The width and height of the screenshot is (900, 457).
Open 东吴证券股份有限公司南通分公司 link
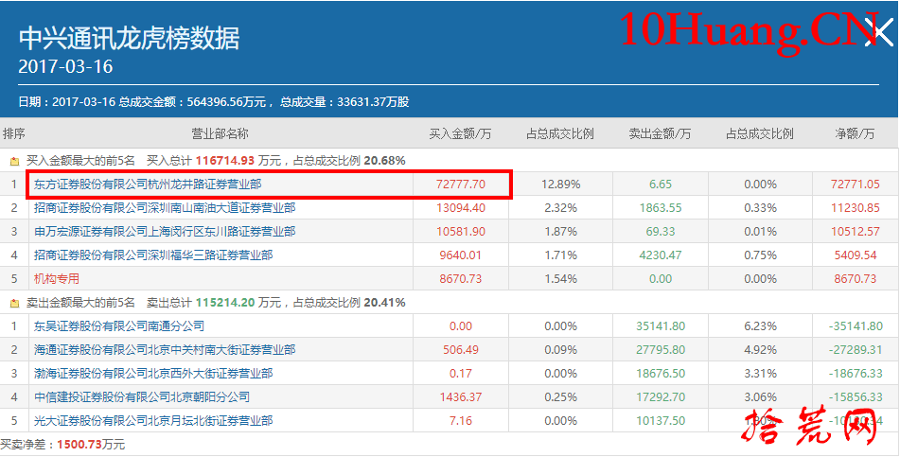pos(119,326)
